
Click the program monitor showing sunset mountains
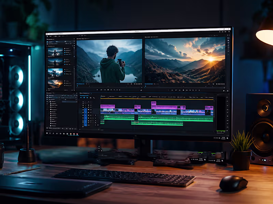pyautogui.click(x=185, y=60)
